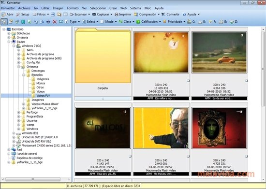Click the teal columns icon in second toolbar

(x=23, y=22)
